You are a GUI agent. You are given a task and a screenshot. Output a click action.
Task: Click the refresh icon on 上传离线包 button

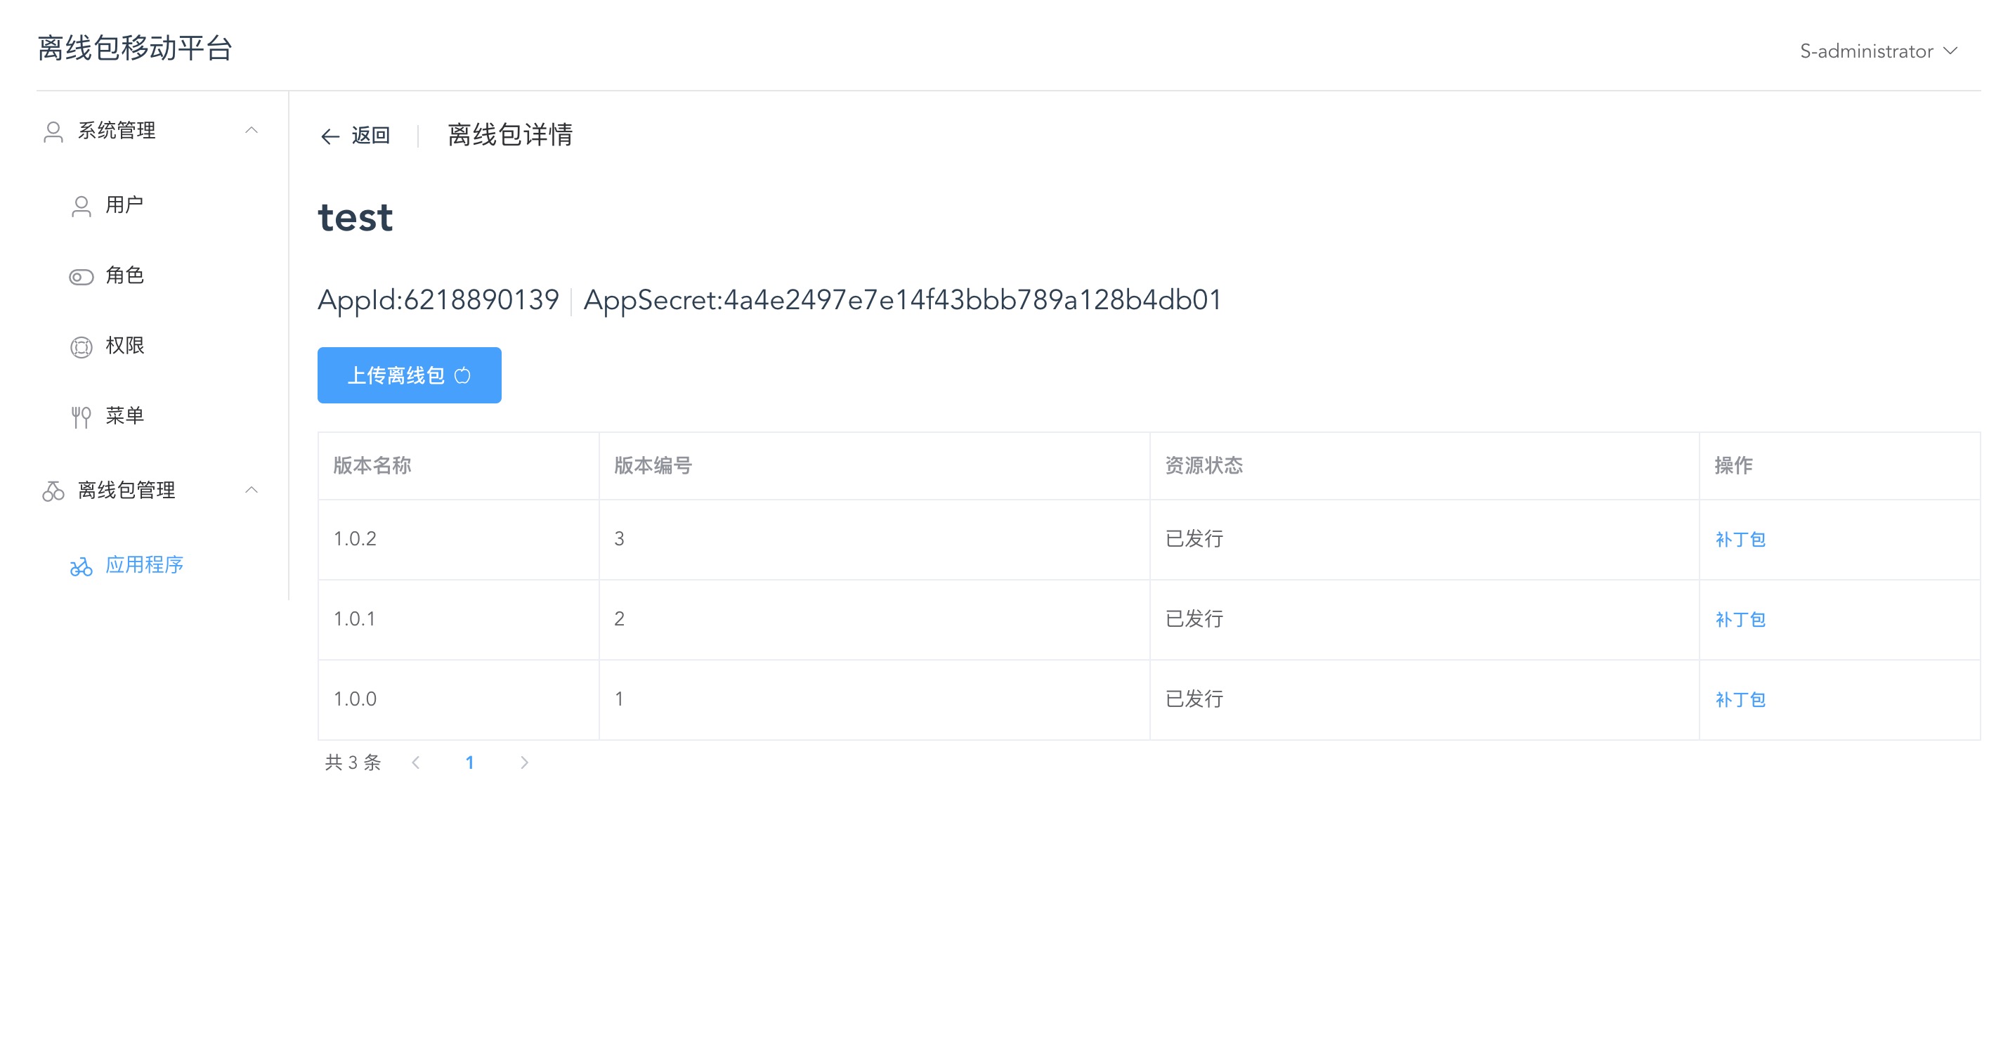coord(467,376)
